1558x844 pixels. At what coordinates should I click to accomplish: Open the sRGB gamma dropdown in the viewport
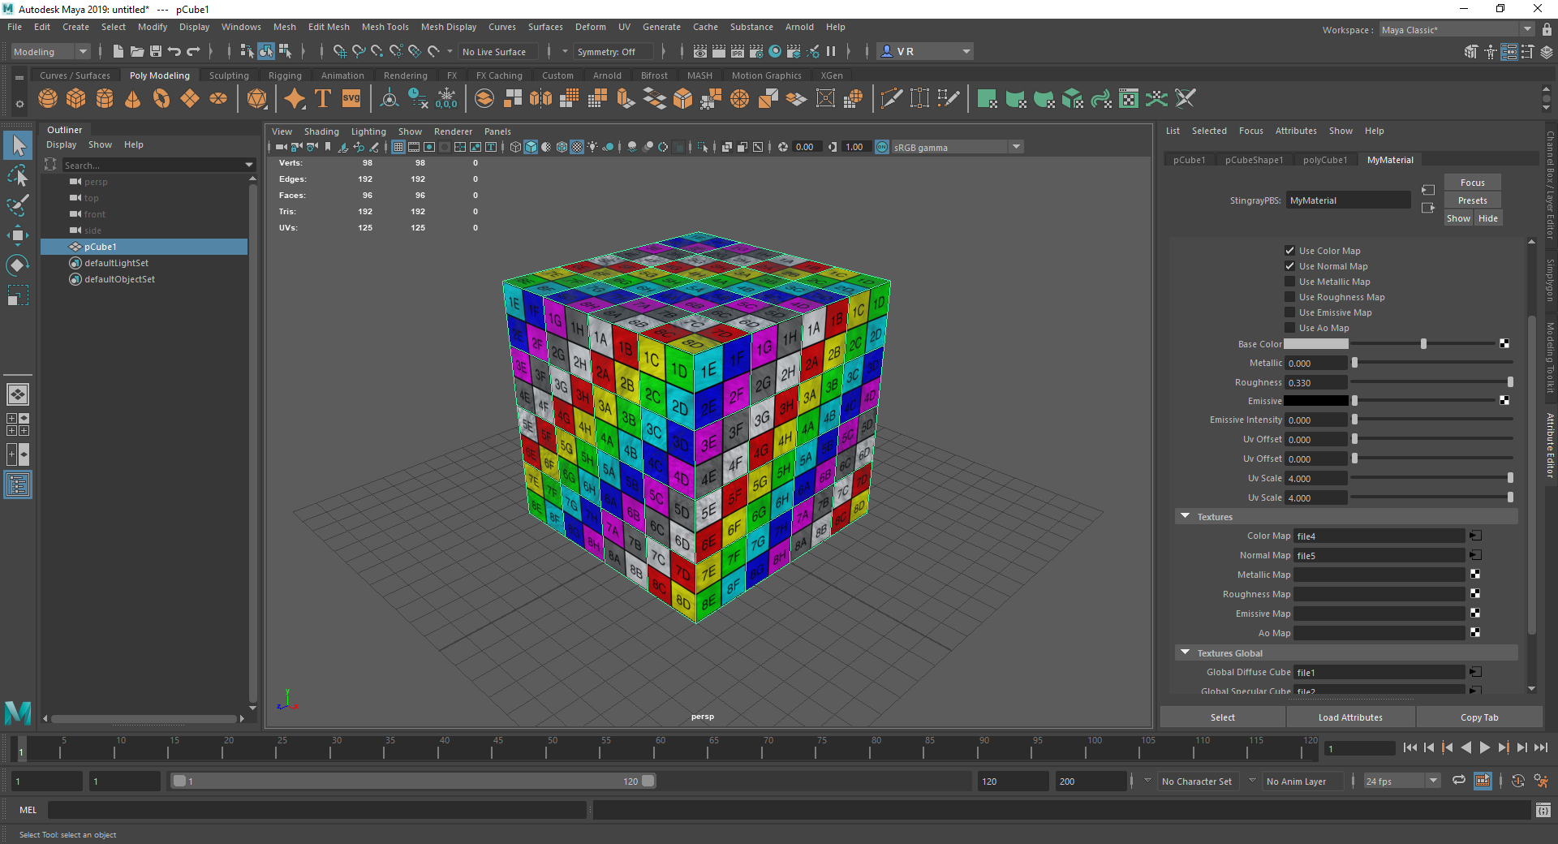click(1016, 147)
